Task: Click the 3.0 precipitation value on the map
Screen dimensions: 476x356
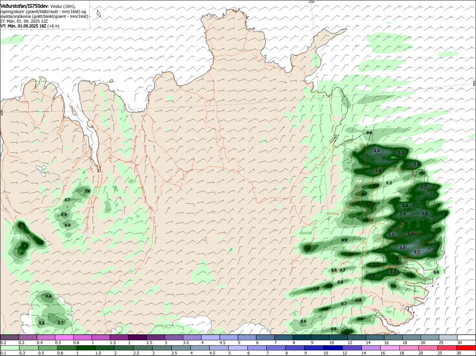Action: (x=402, y=214)
